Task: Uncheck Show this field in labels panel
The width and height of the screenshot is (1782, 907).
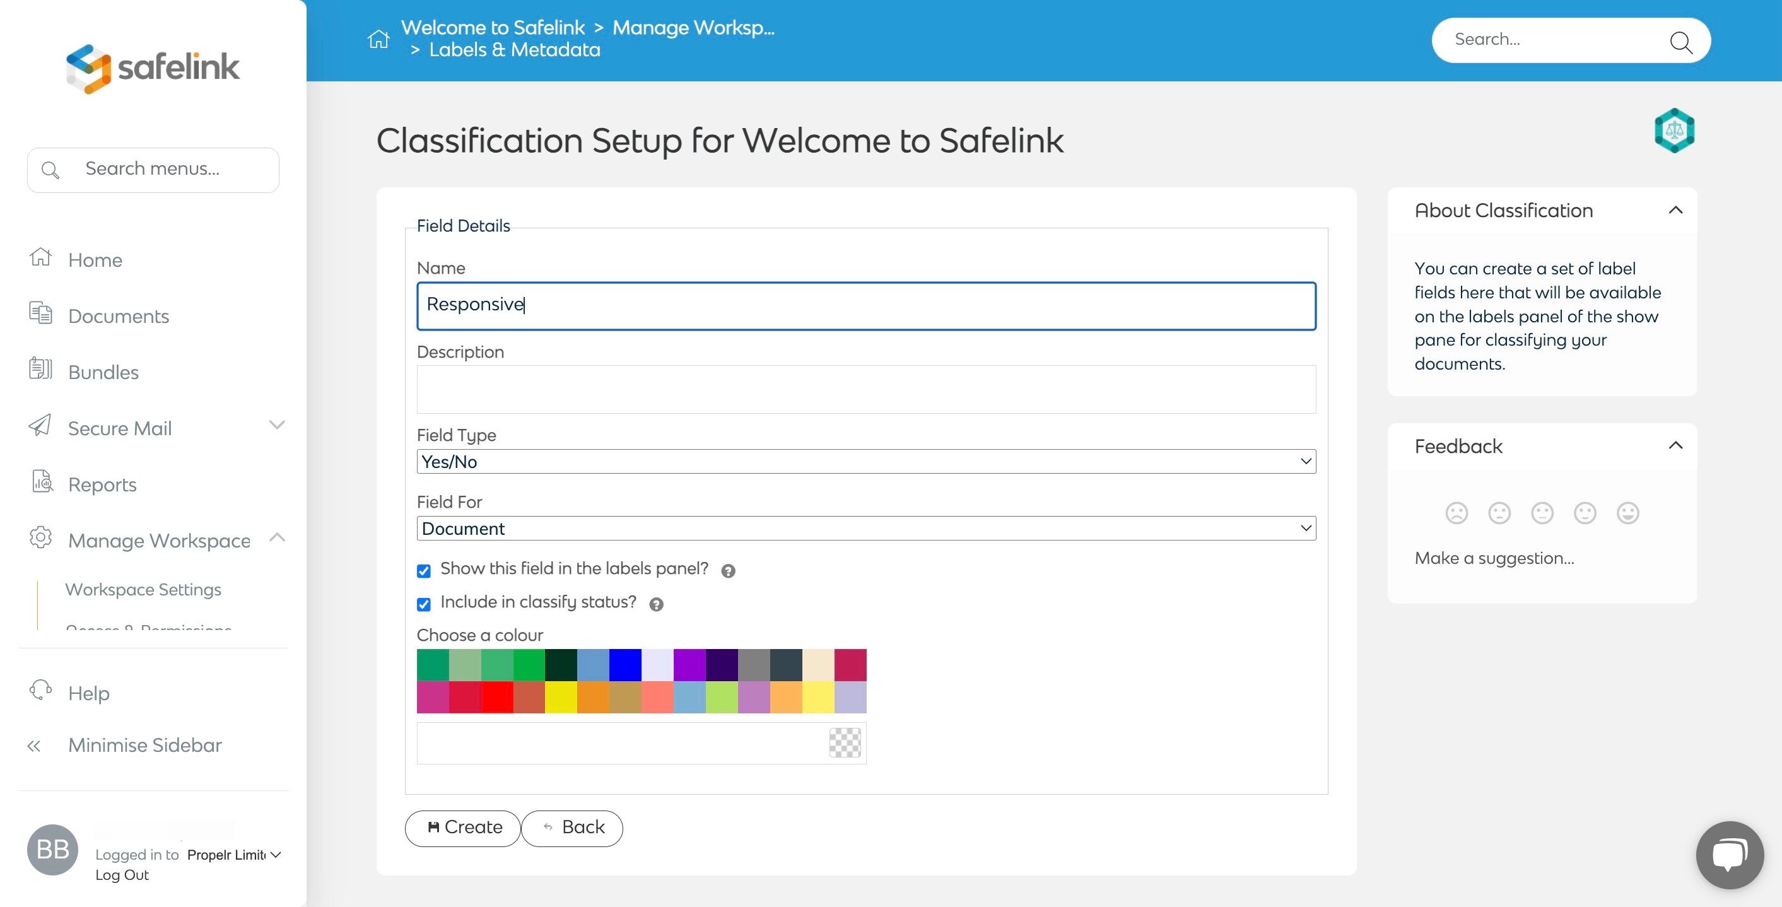Action: (424, 571)
